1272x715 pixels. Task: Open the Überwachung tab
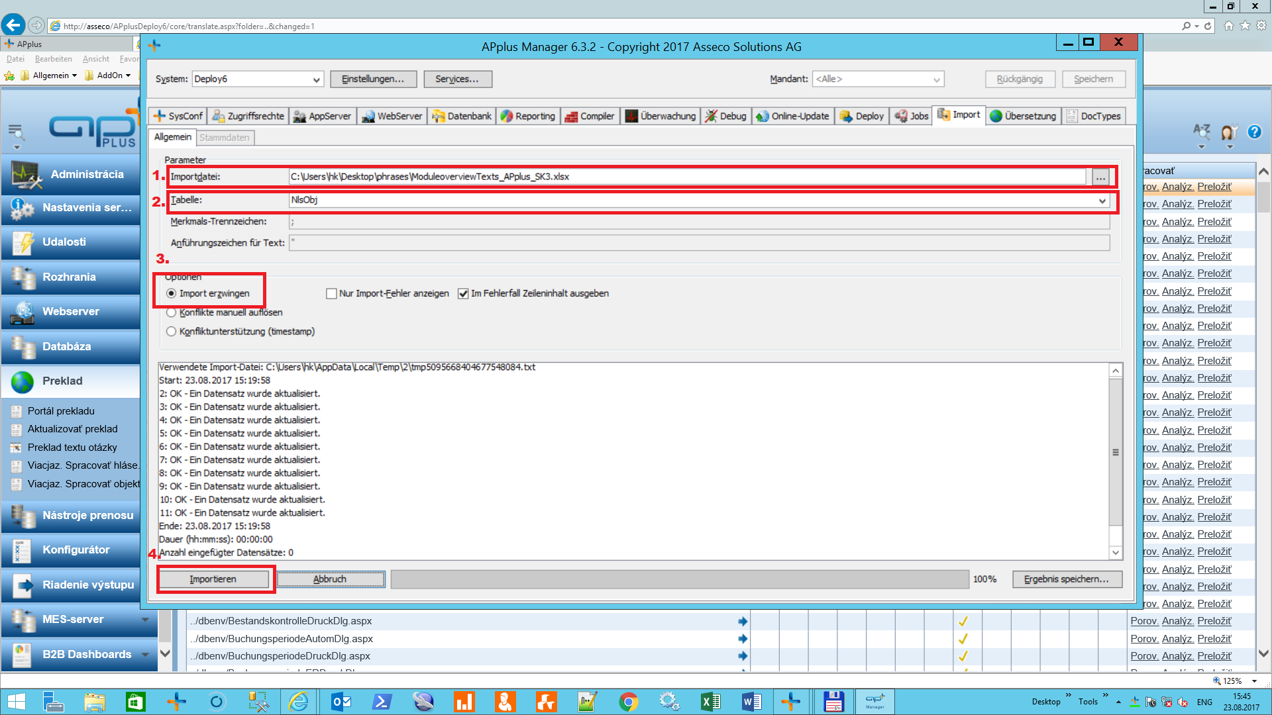click(661, 116)
